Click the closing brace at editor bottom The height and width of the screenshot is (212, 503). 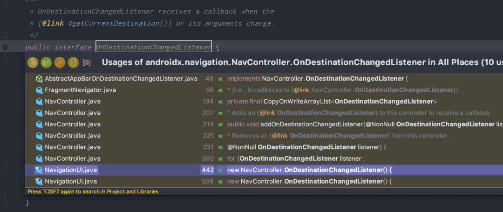point(27,203)
